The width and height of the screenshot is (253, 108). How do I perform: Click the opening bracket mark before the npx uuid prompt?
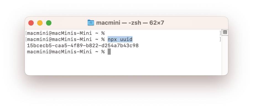pyautogui.click(x=26, y=39)
